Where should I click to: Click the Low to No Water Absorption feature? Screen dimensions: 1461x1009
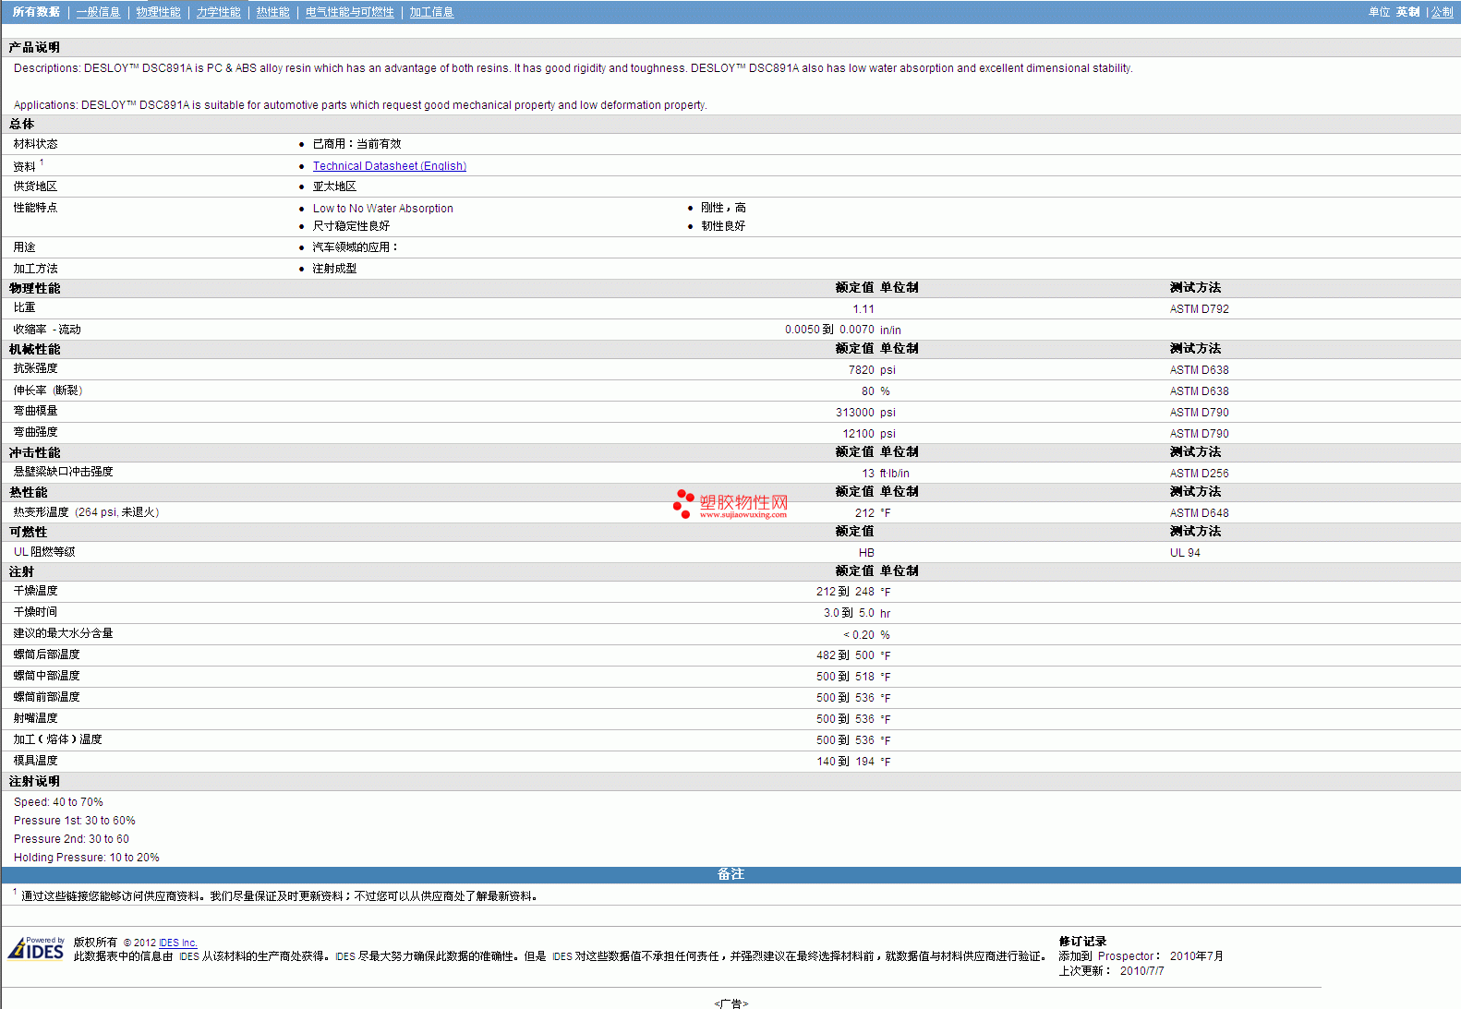click(x=383, y=209)
